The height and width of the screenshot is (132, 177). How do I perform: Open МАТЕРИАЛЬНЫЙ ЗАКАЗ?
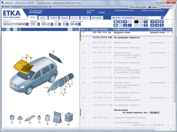[x=124, y=11]
